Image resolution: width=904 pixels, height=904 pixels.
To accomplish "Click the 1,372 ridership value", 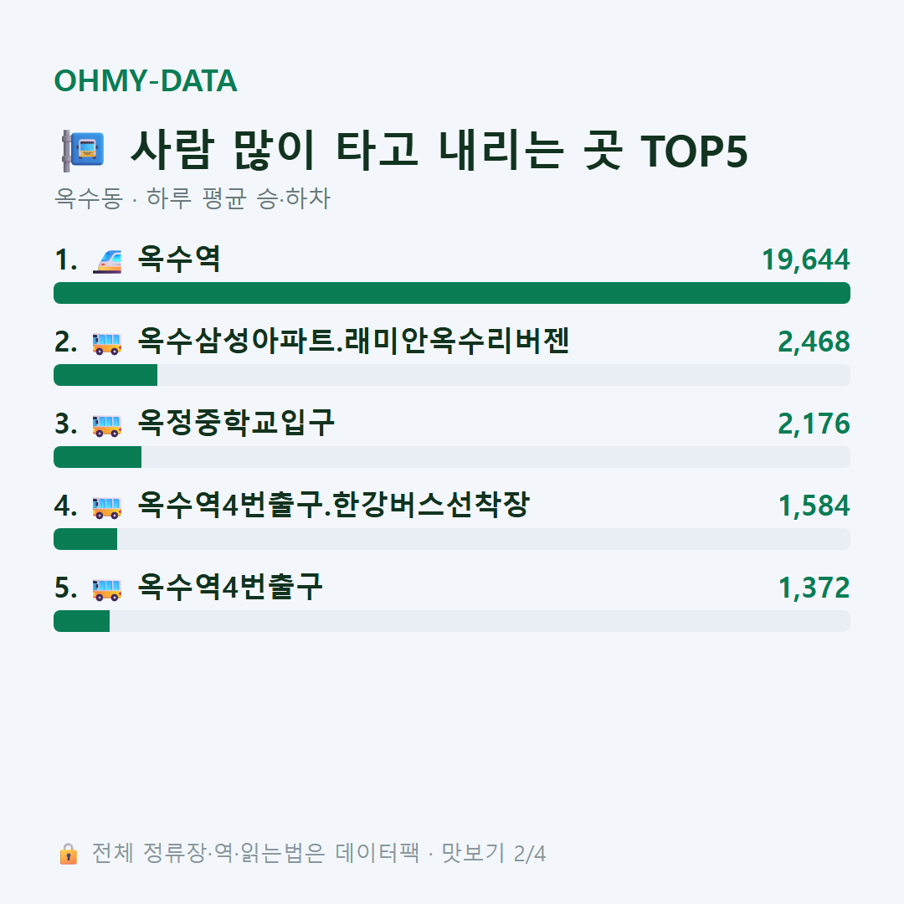I will point(814,588).
